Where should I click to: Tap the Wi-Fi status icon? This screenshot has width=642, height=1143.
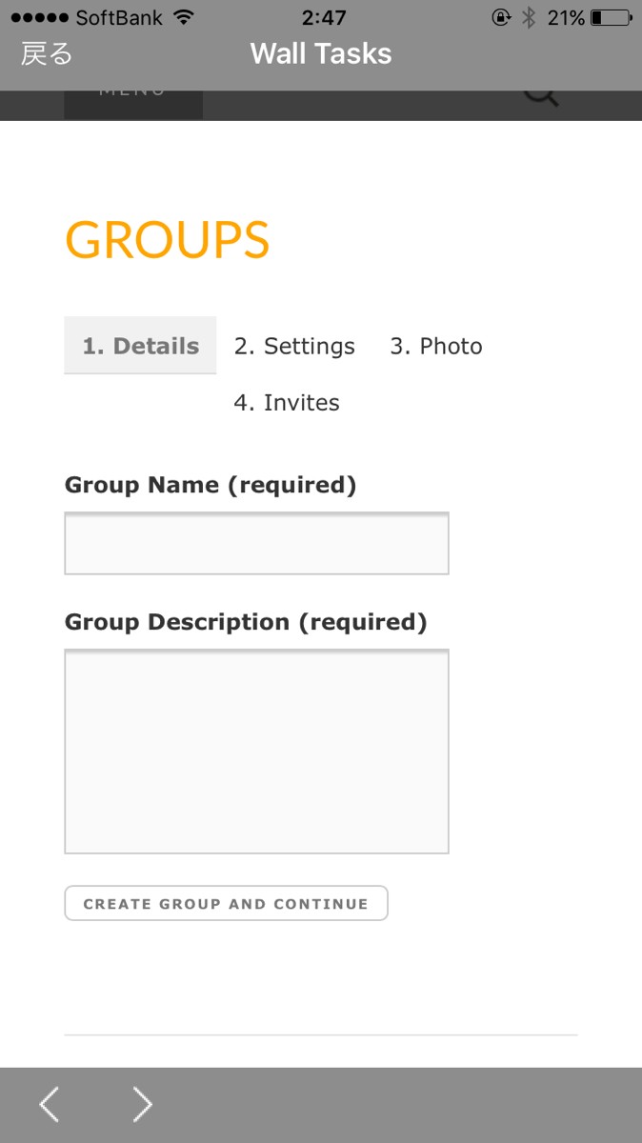pos(184,17)
